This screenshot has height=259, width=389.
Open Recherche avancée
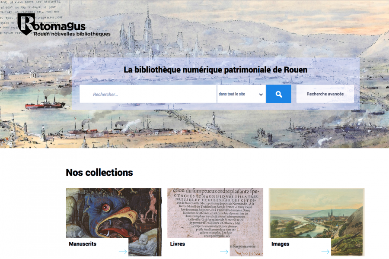(x=325, y=94)
